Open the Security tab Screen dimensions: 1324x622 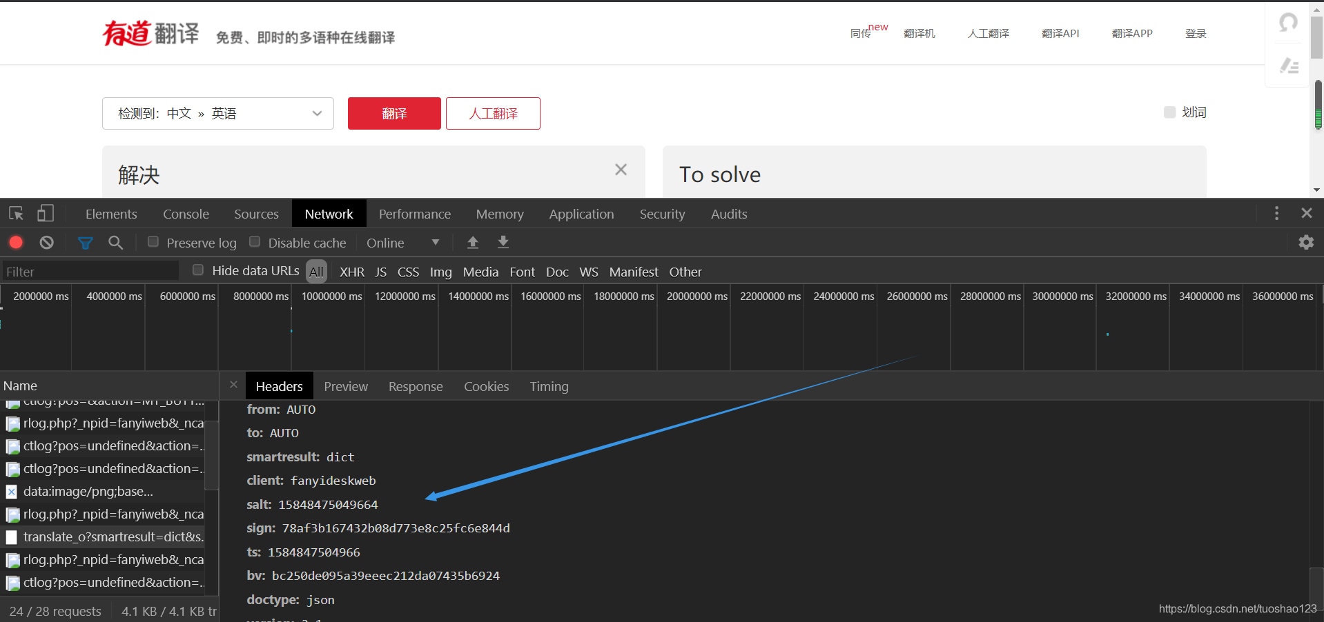(x=662, y=214)
